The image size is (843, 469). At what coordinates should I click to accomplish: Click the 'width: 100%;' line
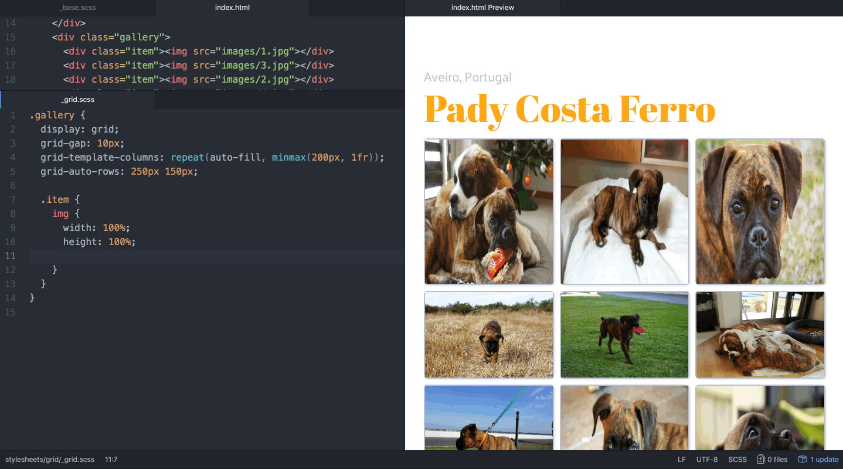click(97, 227)
